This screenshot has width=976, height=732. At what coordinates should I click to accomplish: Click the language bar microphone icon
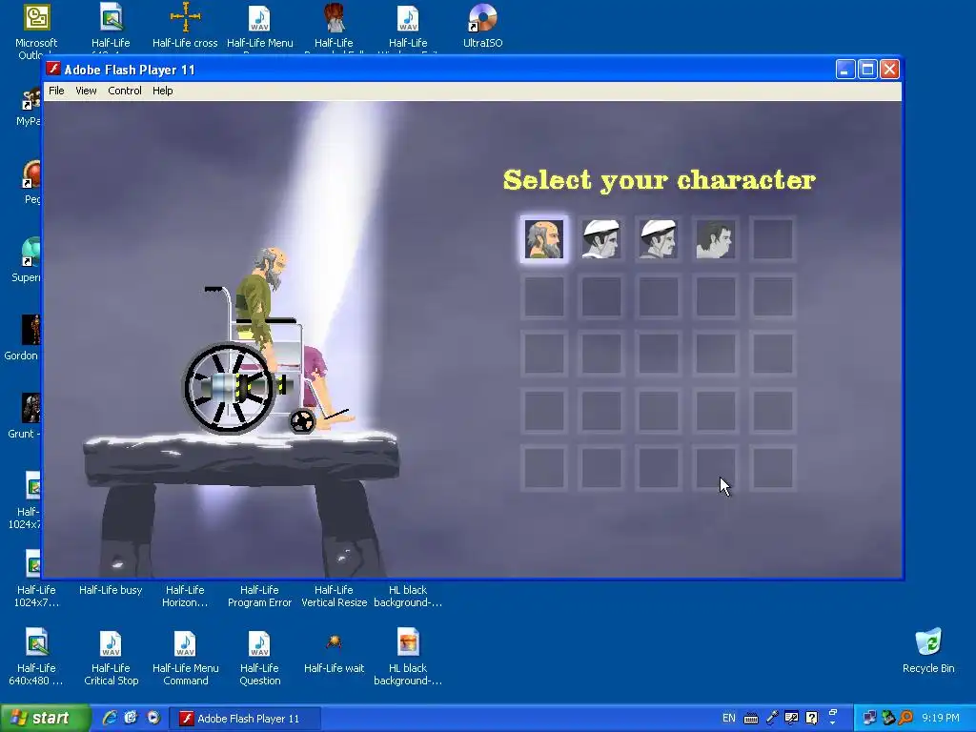coord(772,718)
